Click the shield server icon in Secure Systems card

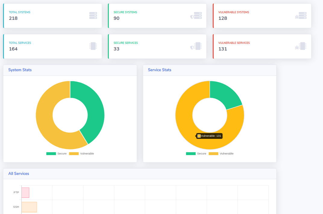[x=196, y=15]
